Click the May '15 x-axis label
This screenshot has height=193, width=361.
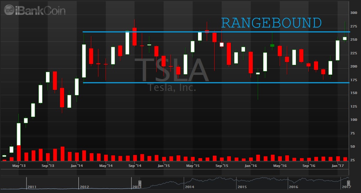coord(193,165)
